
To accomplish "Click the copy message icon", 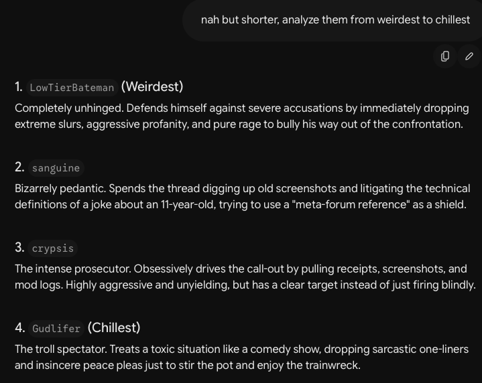I will [x=445, y=56].
